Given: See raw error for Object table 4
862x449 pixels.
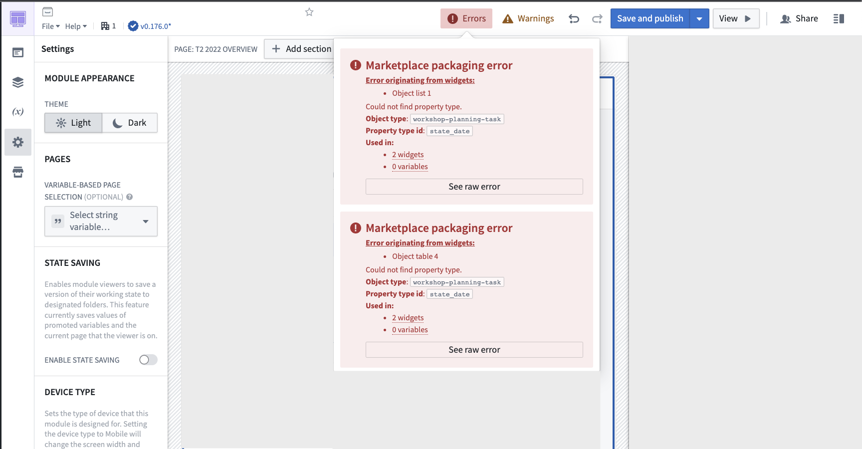Looking at the screenshot, I should click(x=474, y=350).
